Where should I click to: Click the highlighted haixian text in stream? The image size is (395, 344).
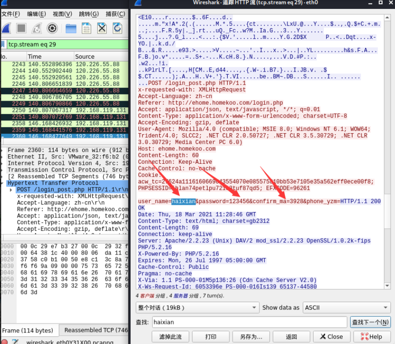pyautogui.click(x=183, y=201)
